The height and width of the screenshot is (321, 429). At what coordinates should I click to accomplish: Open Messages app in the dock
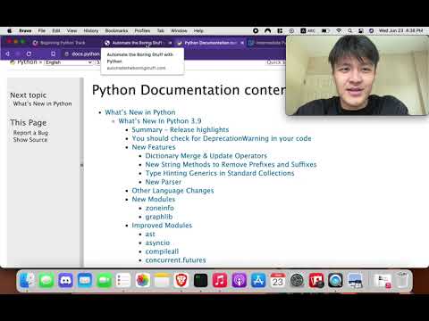point(46,280)
